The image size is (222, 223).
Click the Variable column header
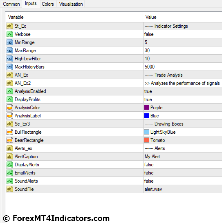pyautogui.click(x=74, y=17)
